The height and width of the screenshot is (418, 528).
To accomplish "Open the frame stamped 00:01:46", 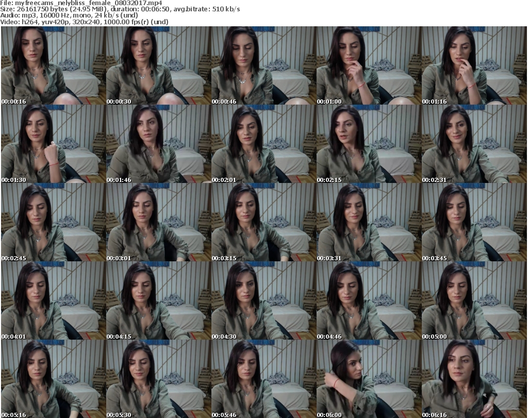I will tap(159, 144).
